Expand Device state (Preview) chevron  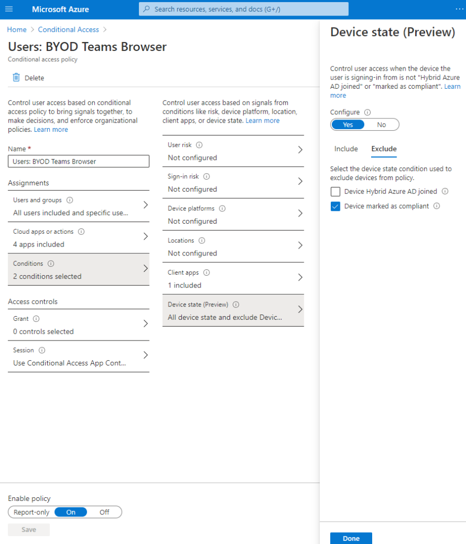coord(300,309)
